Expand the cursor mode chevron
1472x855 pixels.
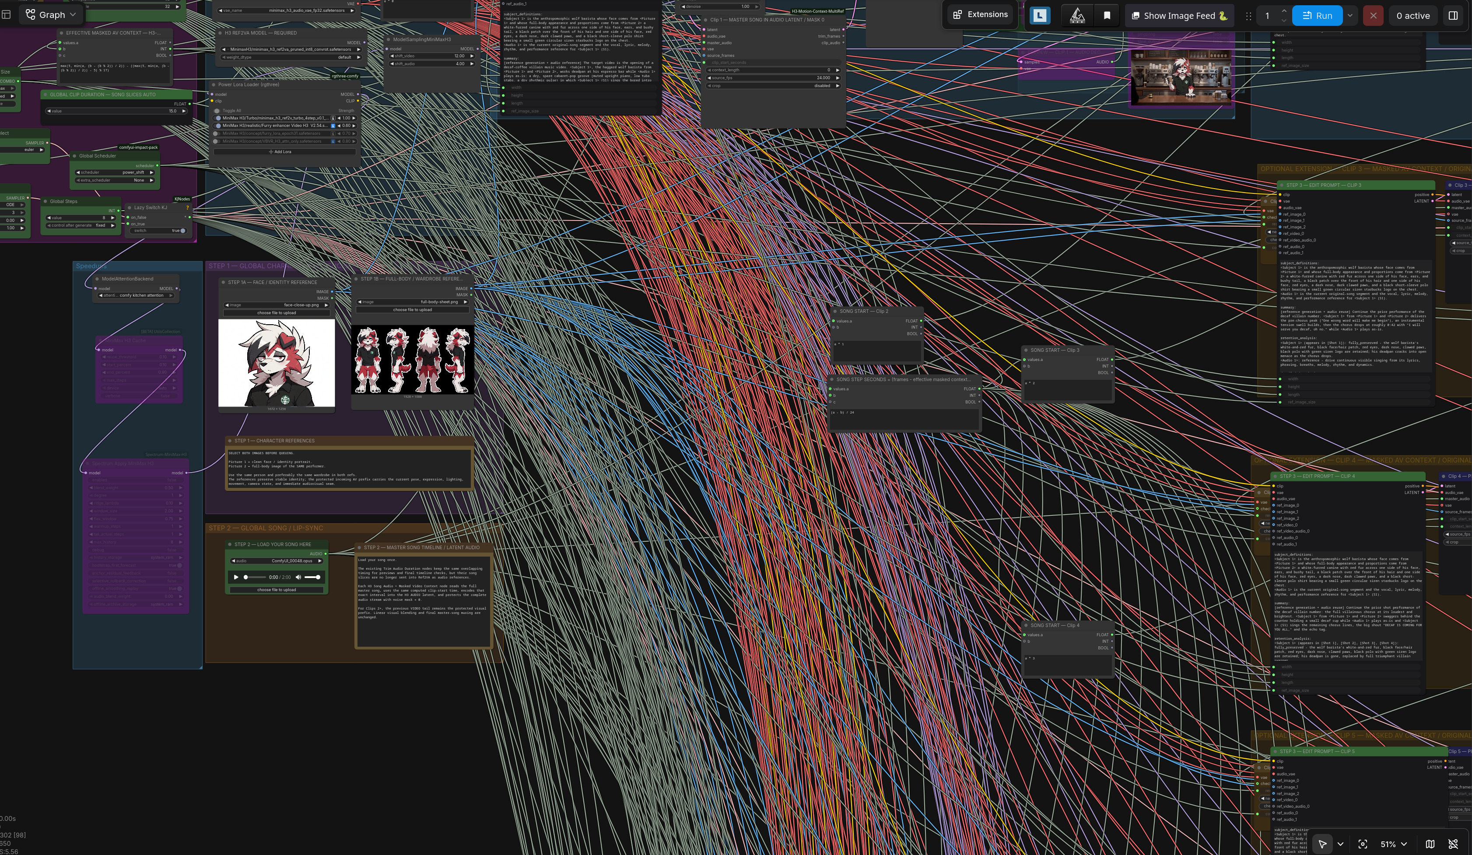point(1341,844)
